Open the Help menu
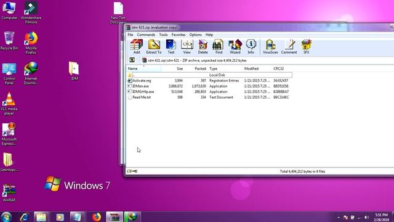 (209, 35)
